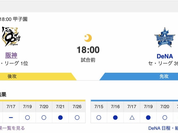
Task: Click the yellow 後攻 banner
Action: [x=38, y=76]
